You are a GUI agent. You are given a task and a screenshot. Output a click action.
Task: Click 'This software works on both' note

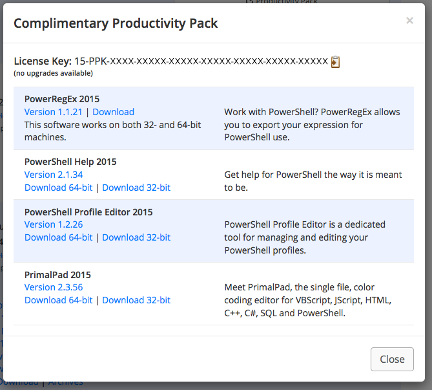[x=113, y=131]
